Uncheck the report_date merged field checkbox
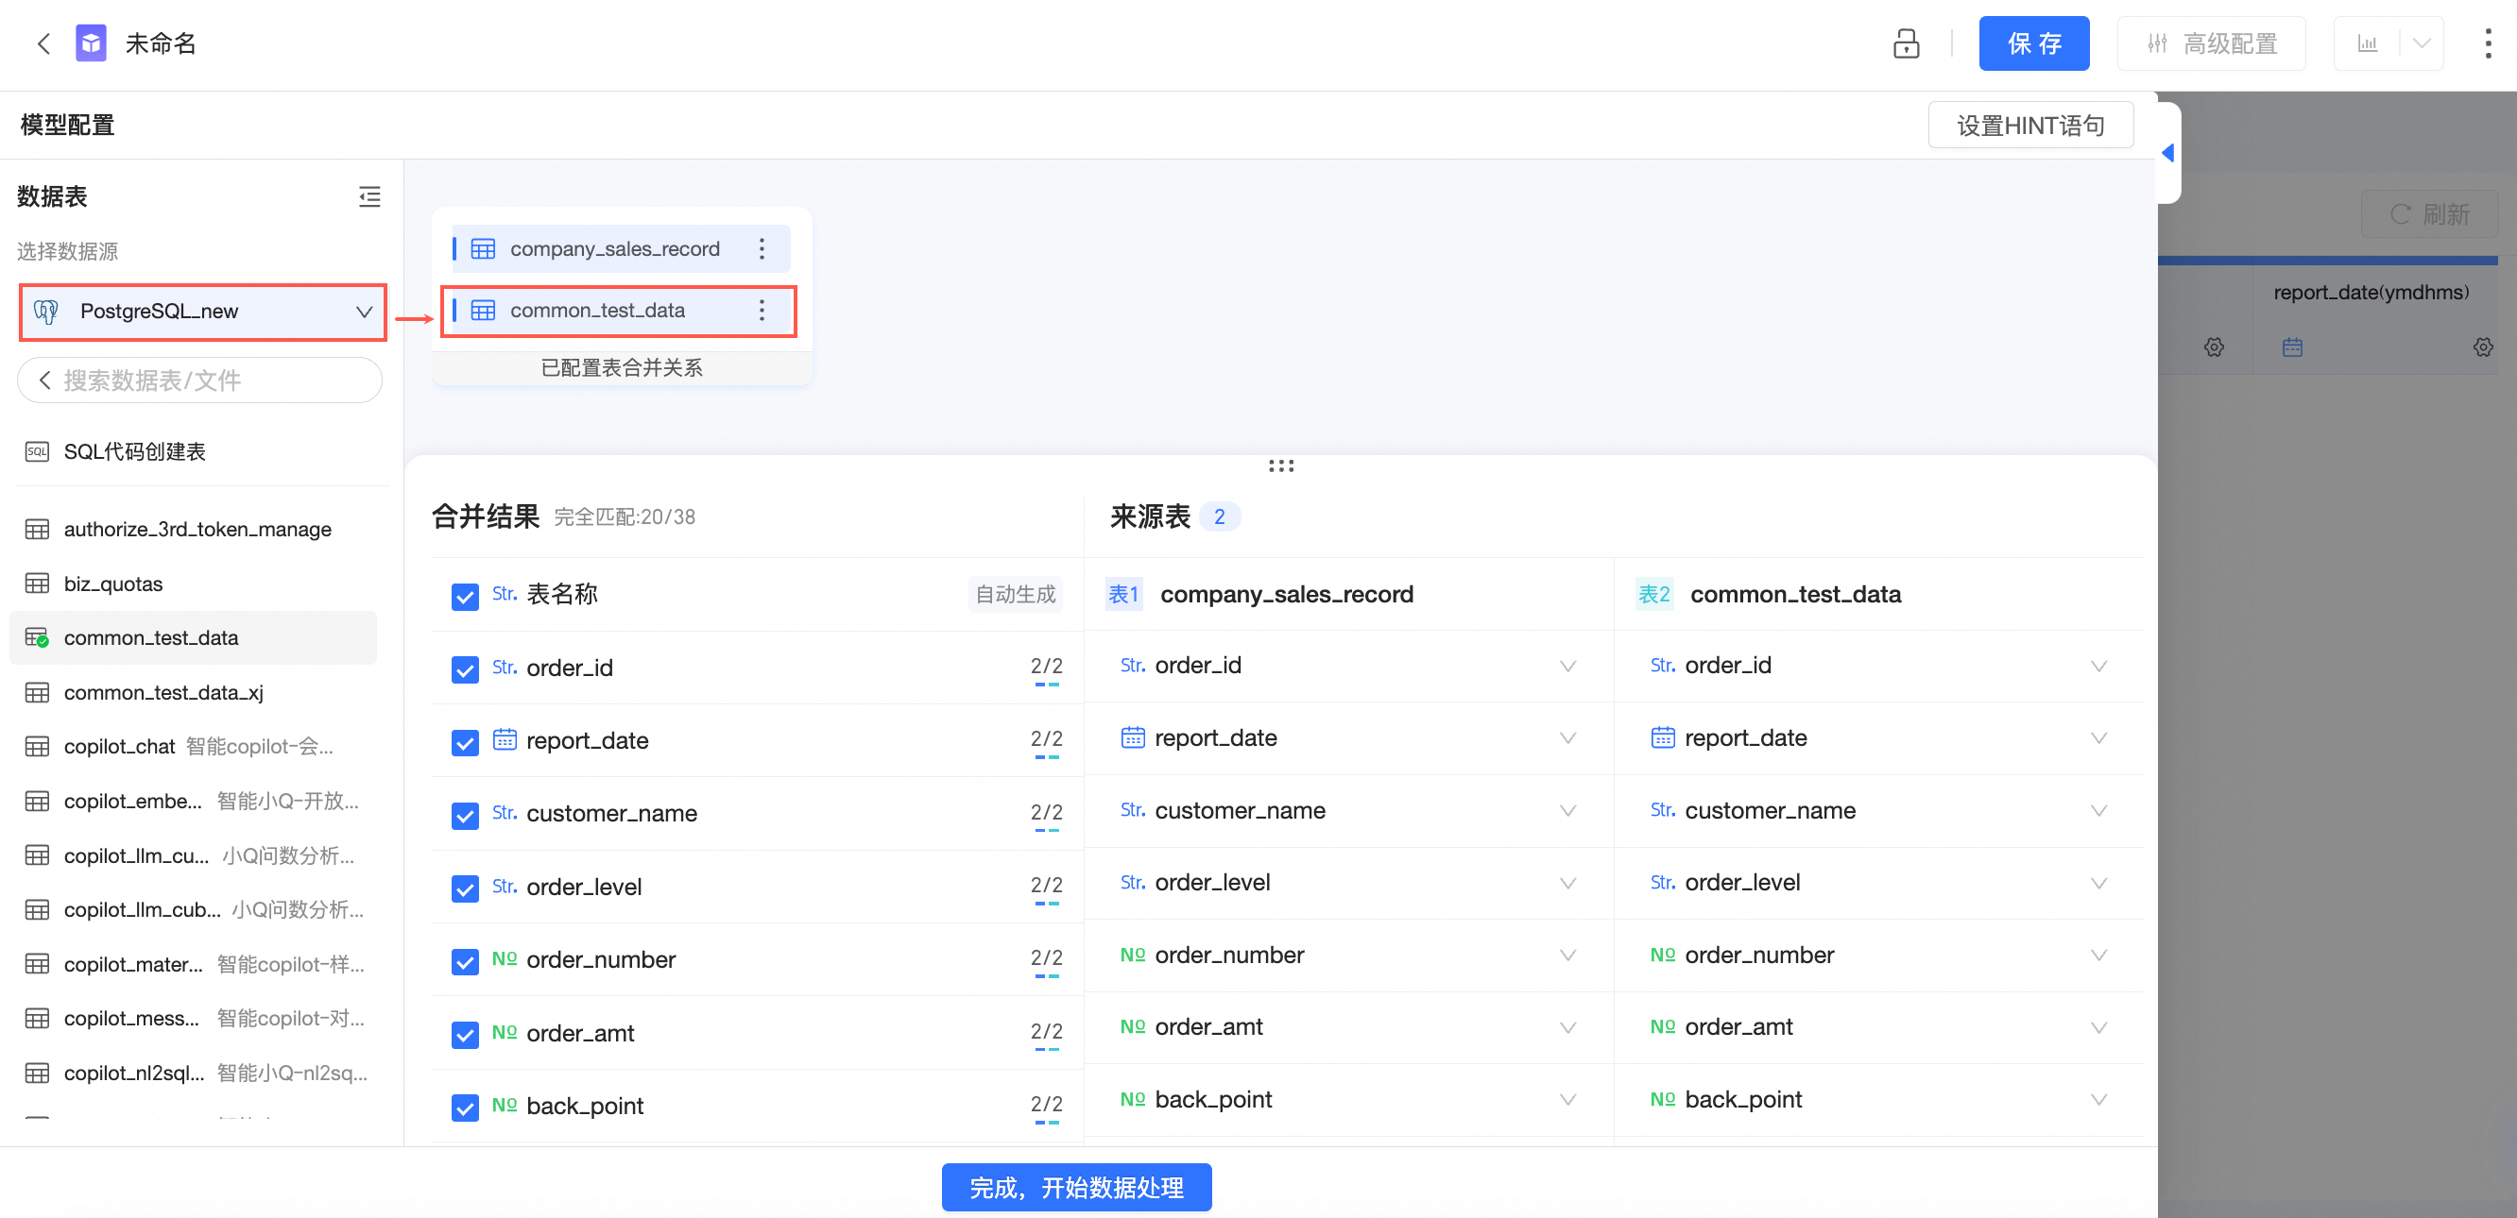2517x1218 pixels. tap(465, 742)
